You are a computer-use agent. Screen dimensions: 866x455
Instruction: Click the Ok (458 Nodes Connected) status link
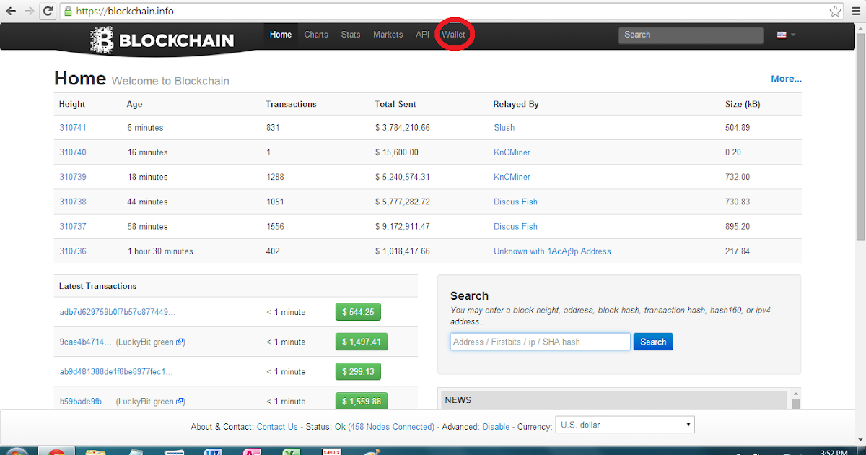click(385, 427)
